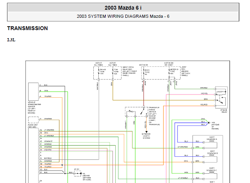The width and height of the screenshot is (250, 183).
Task: Click the VEHICLE SPEEDOMETER SENSOR label
Action: coord(34,108)
